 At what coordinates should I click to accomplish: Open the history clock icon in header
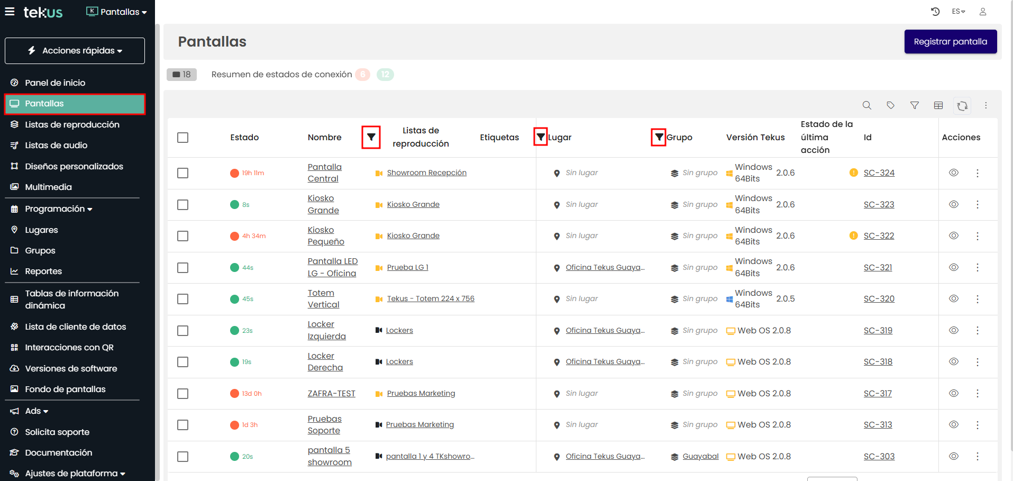pos(935,12)
